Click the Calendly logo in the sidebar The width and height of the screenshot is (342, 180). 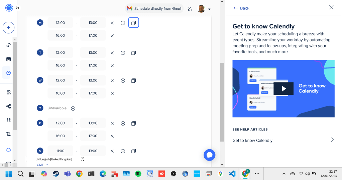9,8
